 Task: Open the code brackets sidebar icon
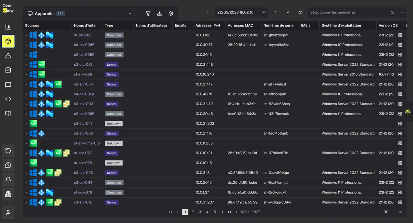click(x=8, y=99)
